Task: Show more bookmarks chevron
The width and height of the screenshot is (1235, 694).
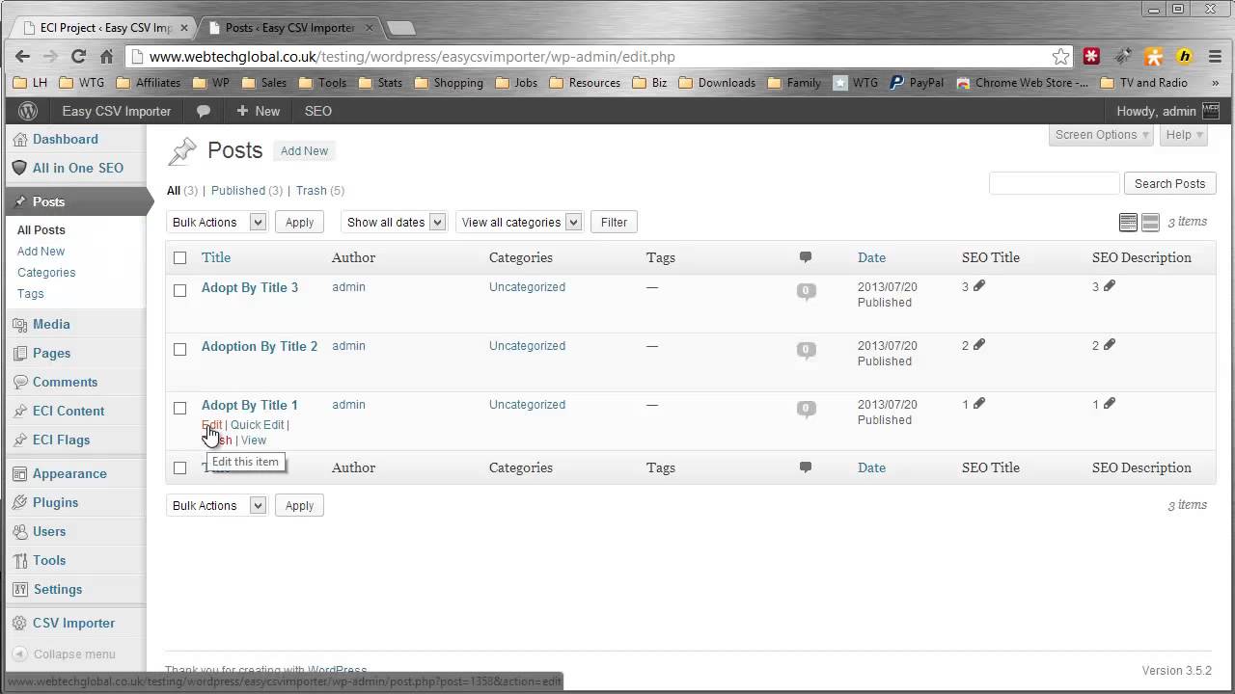Action: pos(1215,83)
